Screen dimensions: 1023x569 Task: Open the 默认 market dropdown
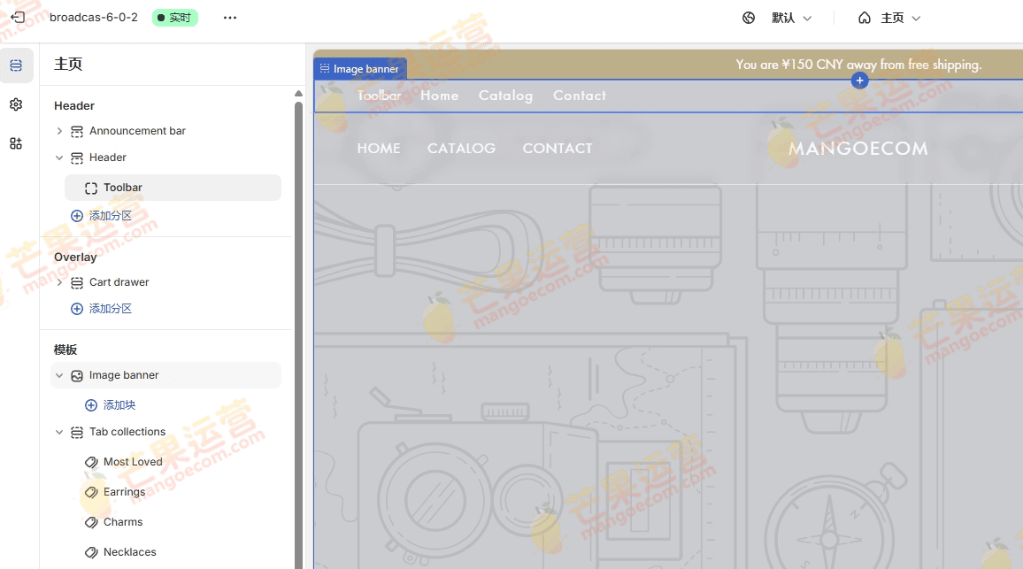[x=791, y=18]
